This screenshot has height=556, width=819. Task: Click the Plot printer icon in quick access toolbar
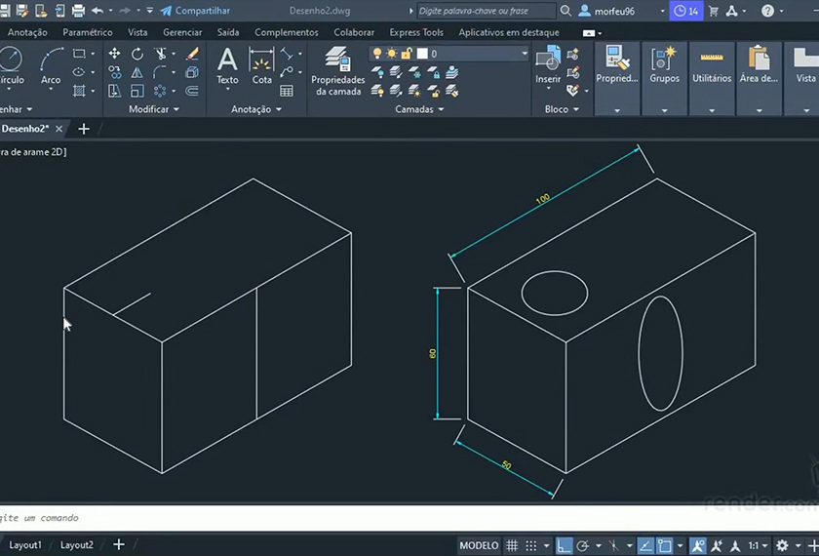77,11
